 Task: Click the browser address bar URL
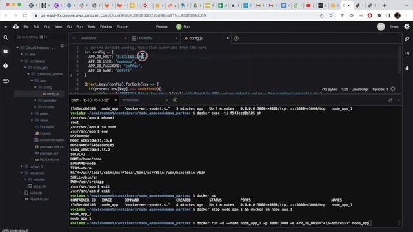tap(123, 15)
